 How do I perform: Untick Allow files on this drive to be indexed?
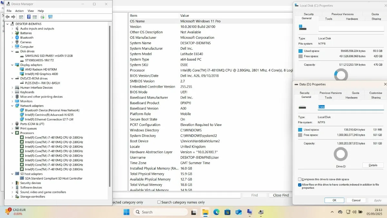coord(300,185)
